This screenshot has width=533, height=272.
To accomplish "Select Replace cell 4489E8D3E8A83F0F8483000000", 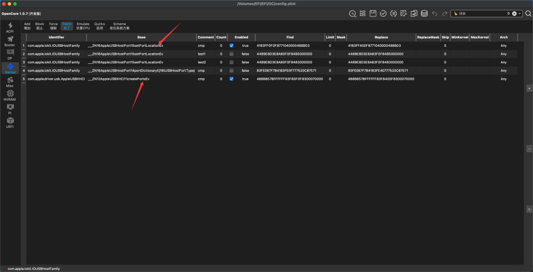I will [381, 62].
